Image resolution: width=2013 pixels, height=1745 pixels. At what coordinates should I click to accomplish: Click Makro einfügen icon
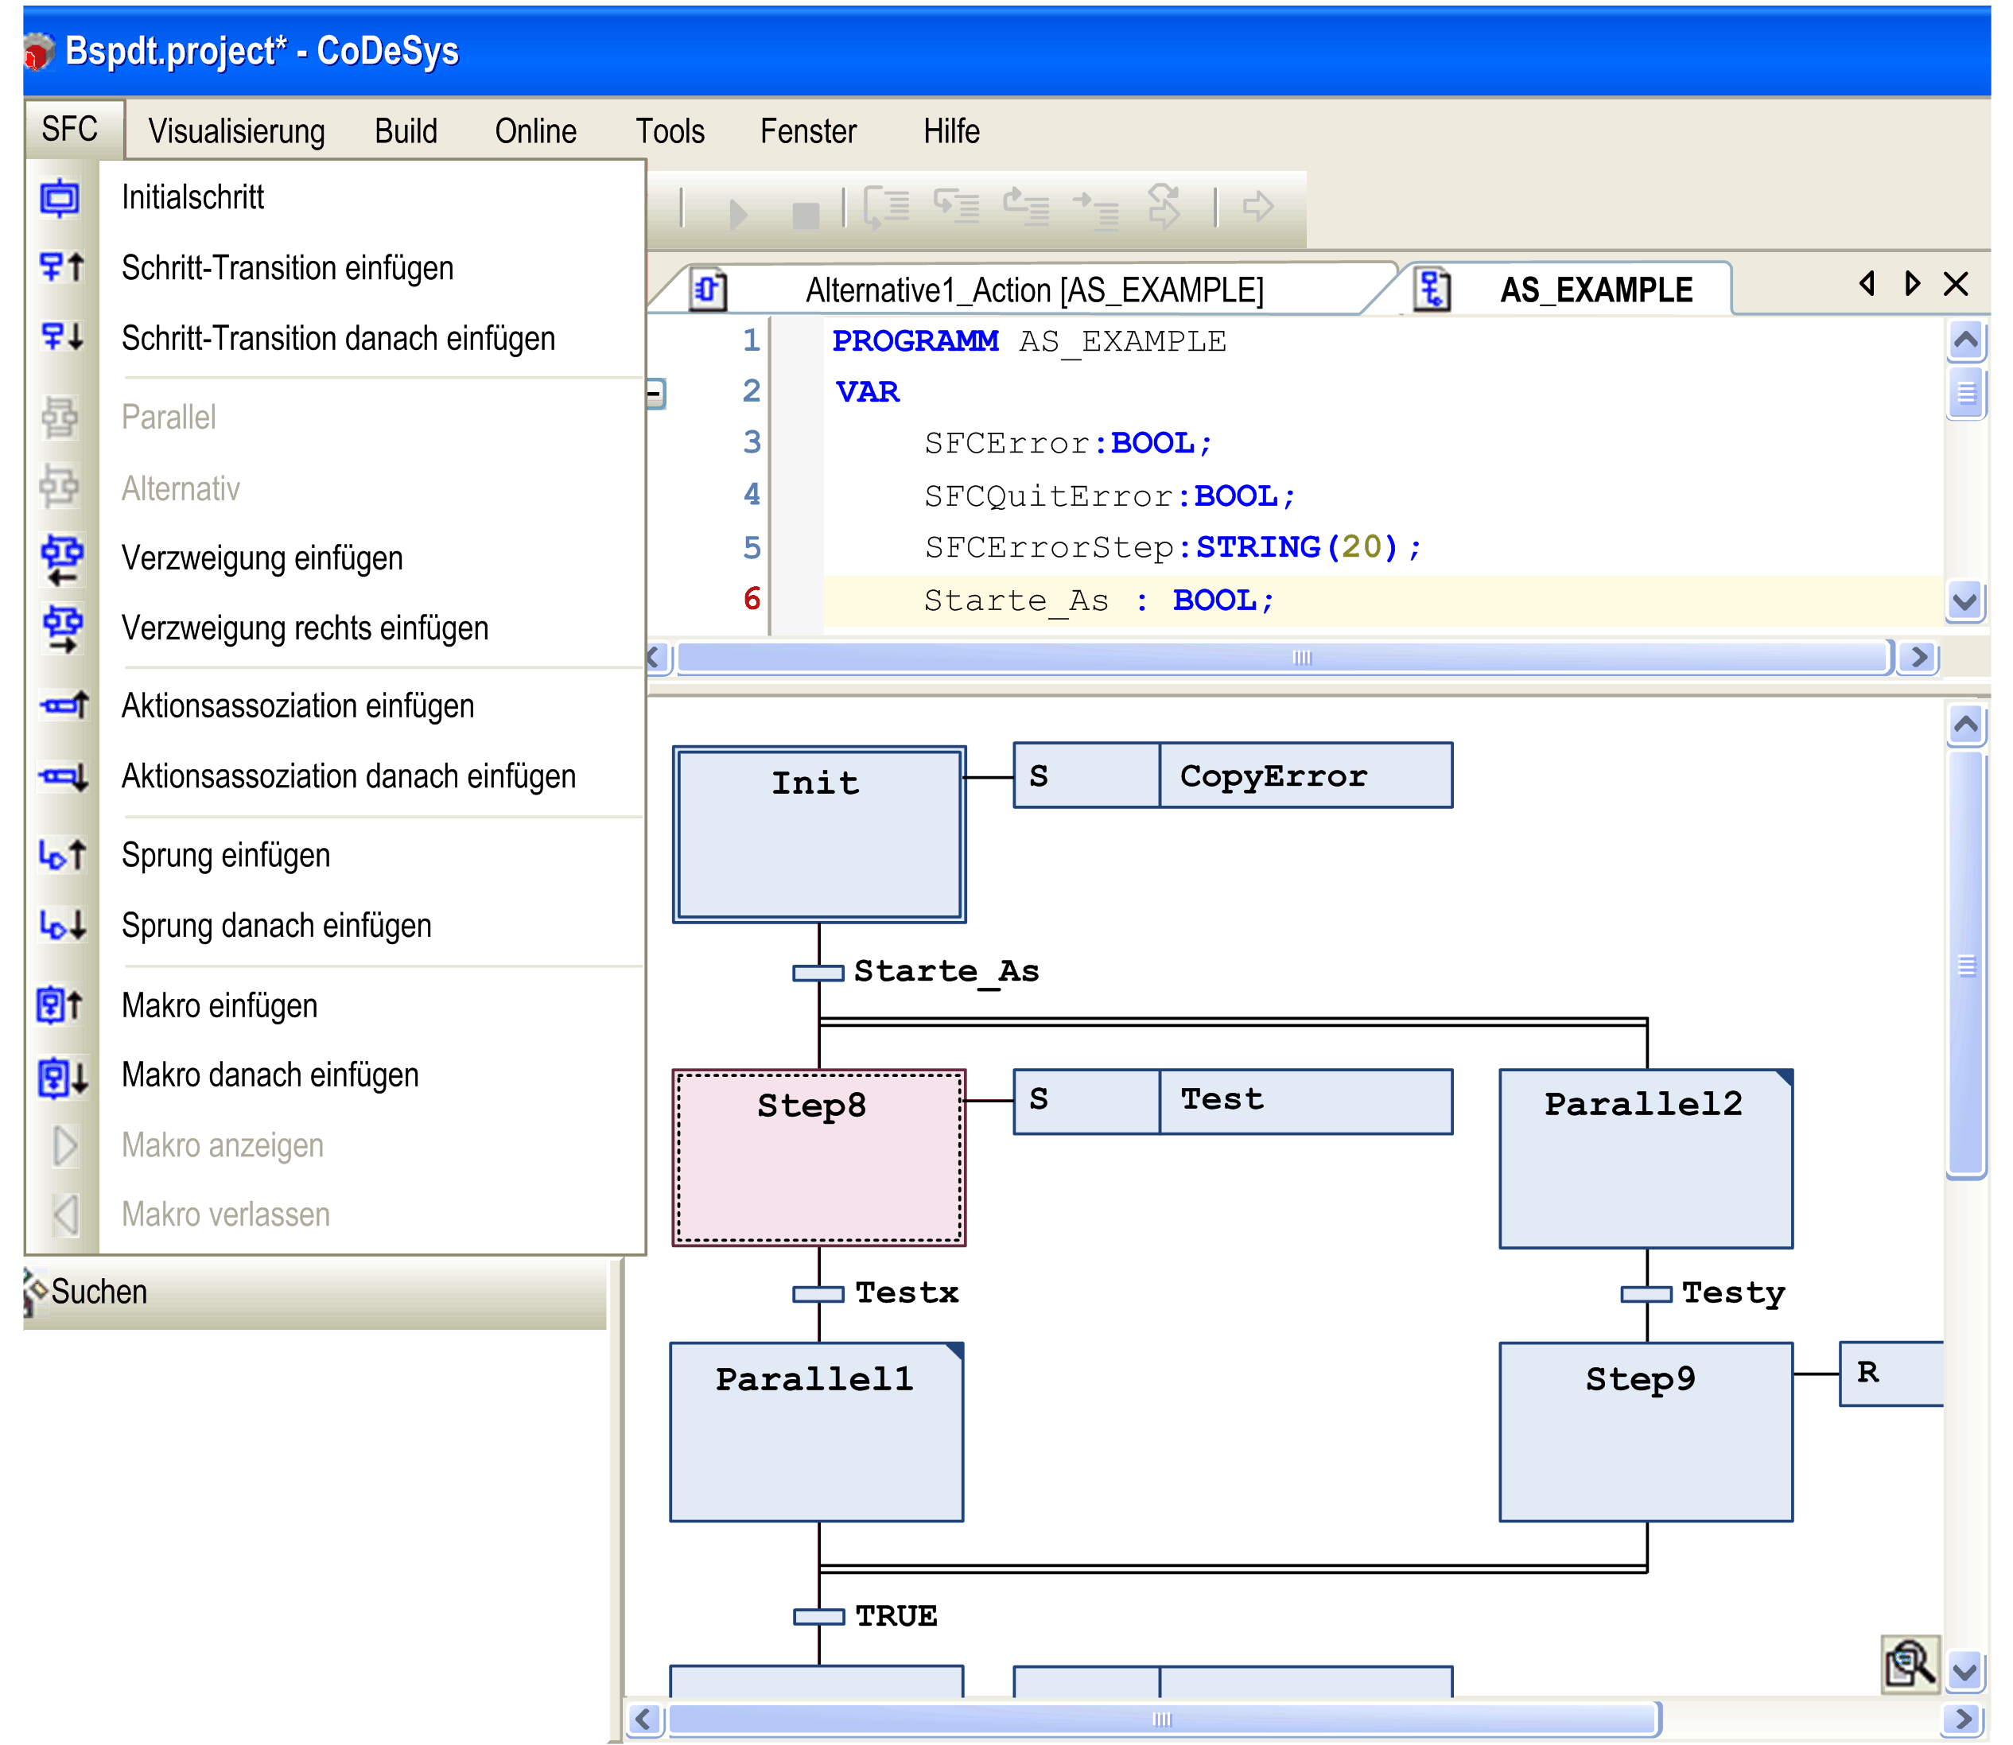tap(60, 1005)
